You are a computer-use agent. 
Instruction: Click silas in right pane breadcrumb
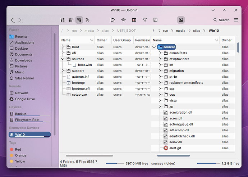point(197,31)
